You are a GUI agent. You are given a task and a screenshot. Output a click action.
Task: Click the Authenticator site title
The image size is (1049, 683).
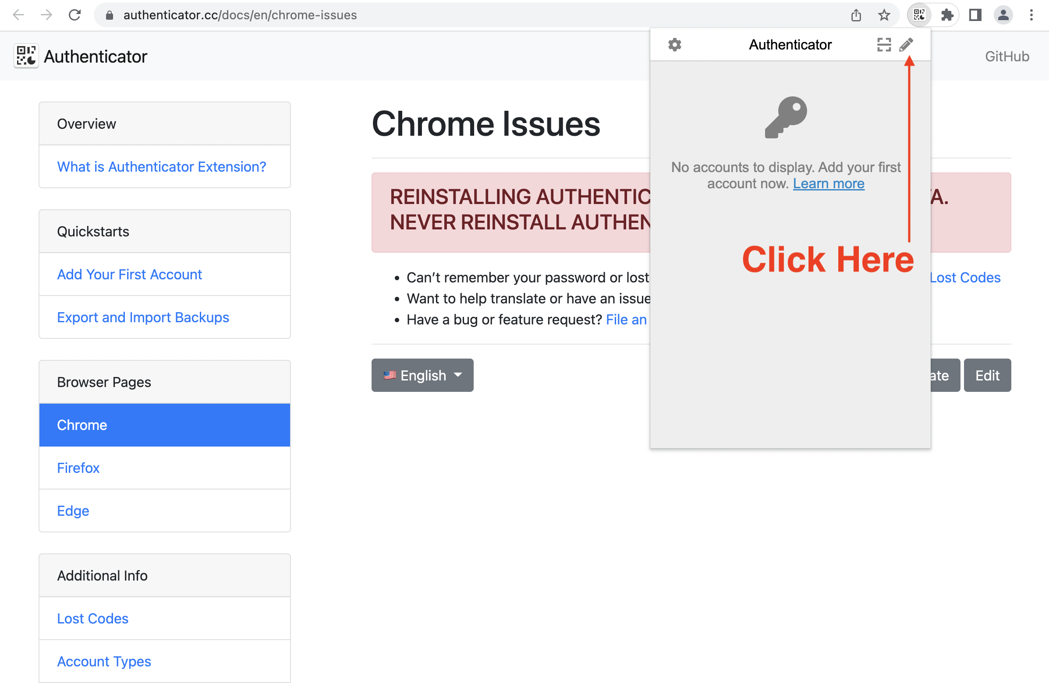[x=95, y=56]
